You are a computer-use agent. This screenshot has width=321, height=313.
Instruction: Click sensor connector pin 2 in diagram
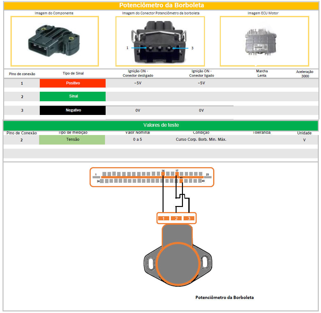coord(176,218)
